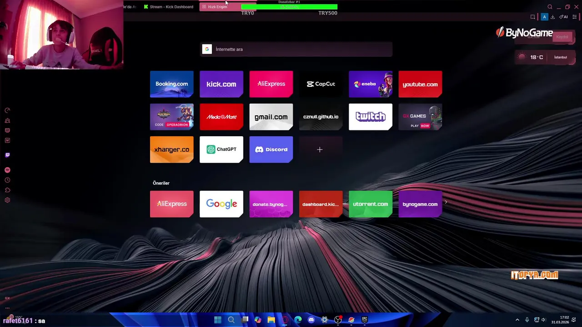582x327 pixels.
Task: Click the İstanbul weather location
Action: click(561, 57)
